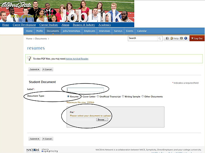Open the Documents tab
This screenshot has width=205, height=153.
pos(53,31)
